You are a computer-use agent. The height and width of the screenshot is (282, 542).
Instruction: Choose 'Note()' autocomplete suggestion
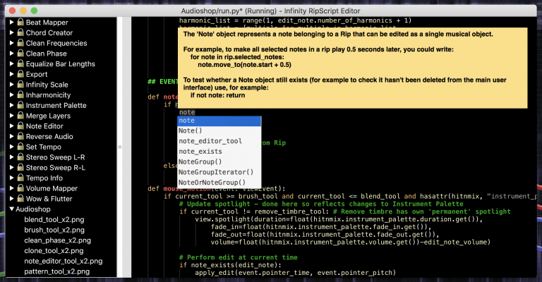219,131
